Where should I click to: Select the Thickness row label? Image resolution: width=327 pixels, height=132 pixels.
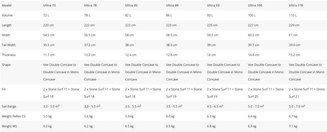(x=9, y=55)
